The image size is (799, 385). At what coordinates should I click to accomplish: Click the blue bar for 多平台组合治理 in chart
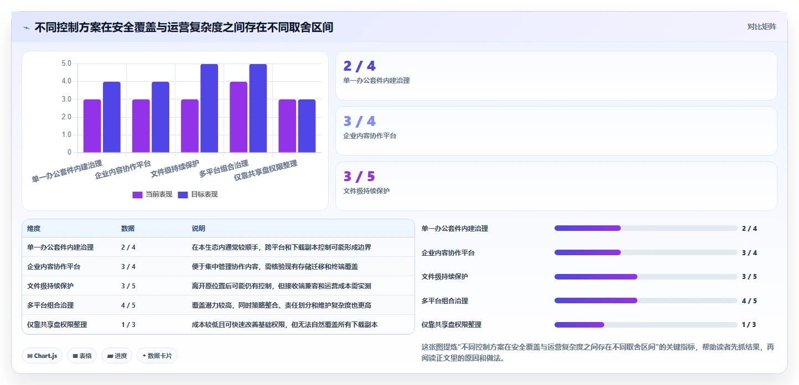coord(258,108)
